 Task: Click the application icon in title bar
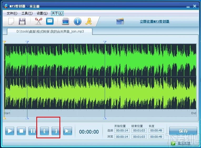point(6,6)
